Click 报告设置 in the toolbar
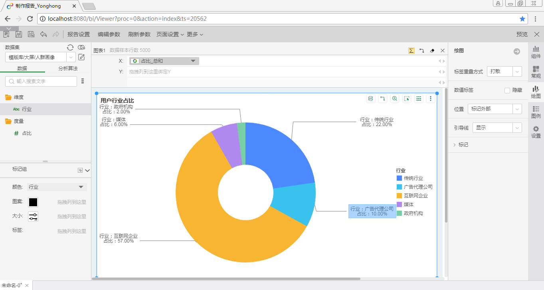This screenshot has width=544, height=290. [x=79, y=34]
